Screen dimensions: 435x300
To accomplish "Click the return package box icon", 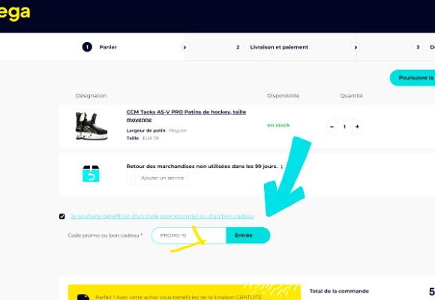I will point(91,174).
